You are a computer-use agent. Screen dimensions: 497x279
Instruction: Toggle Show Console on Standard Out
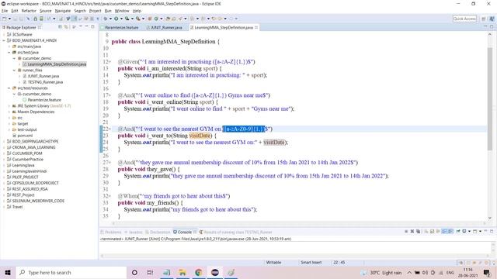pyautogui.click(x=445, y=232)
